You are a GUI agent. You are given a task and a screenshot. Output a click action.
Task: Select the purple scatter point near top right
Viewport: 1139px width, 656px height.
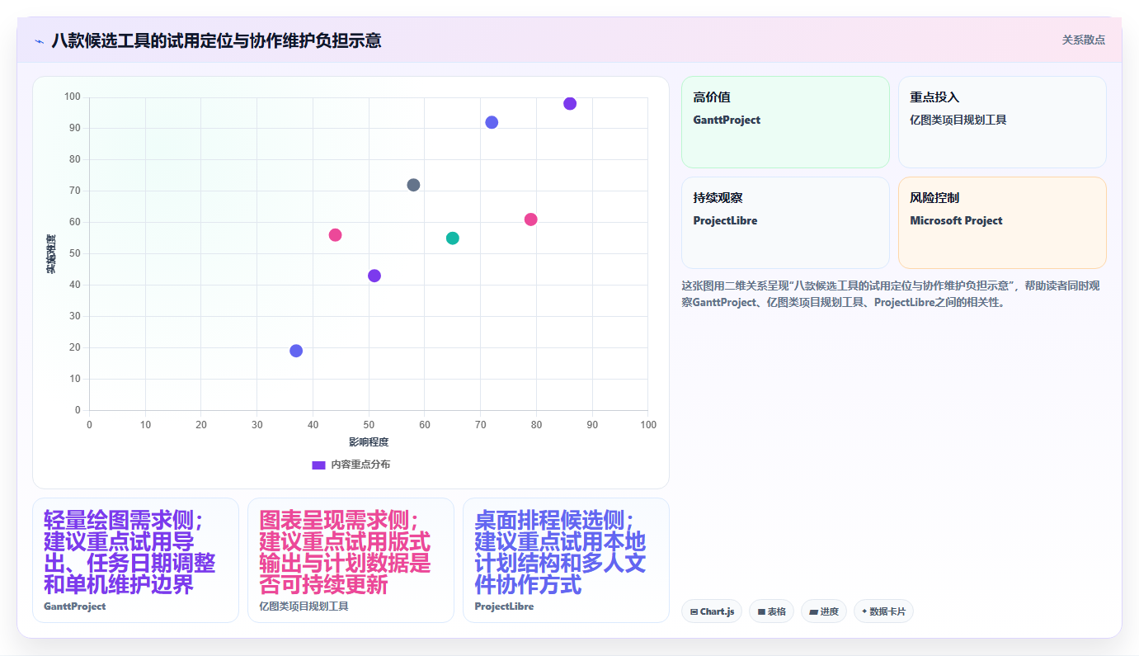[570, 104]
